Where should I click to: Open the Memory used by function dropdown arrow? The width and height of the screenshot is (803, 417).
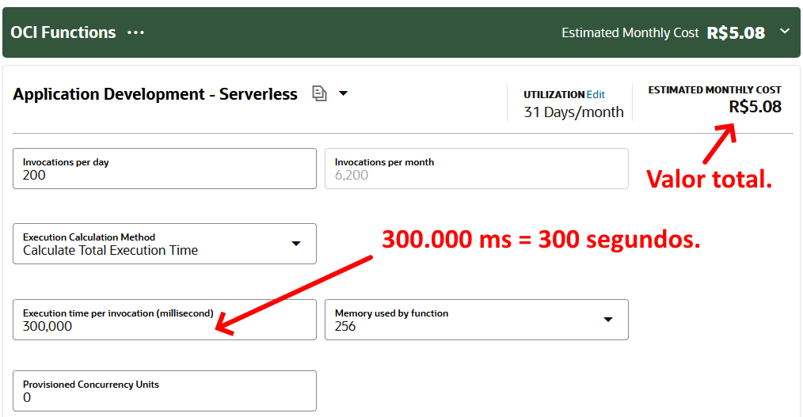click(608, 320)
